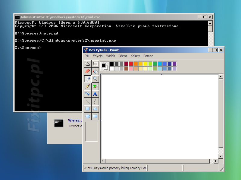This screenshot has width=241, height=180.
Task: Choose the Pencil tool in Paint
Action: click(x=88, y=86)
